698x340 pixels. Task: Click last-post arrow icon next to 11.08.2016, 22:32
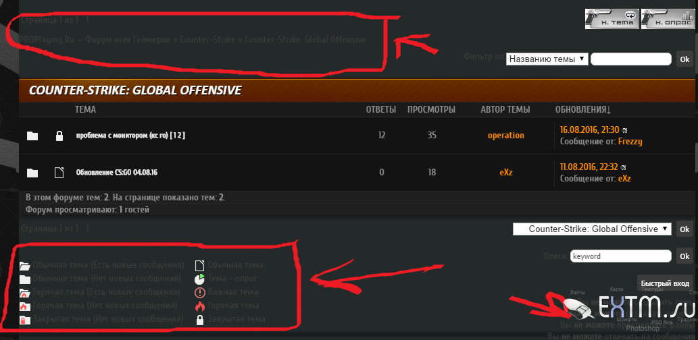click(x=623, y=167)
